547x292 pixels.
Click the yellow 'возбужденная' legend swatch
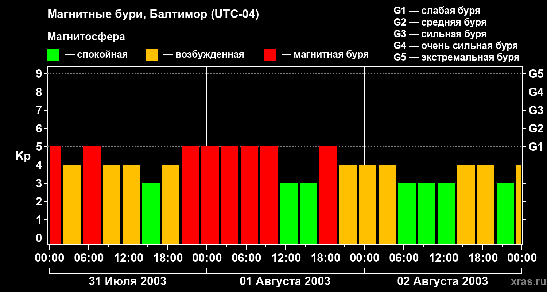click(152, 55)
